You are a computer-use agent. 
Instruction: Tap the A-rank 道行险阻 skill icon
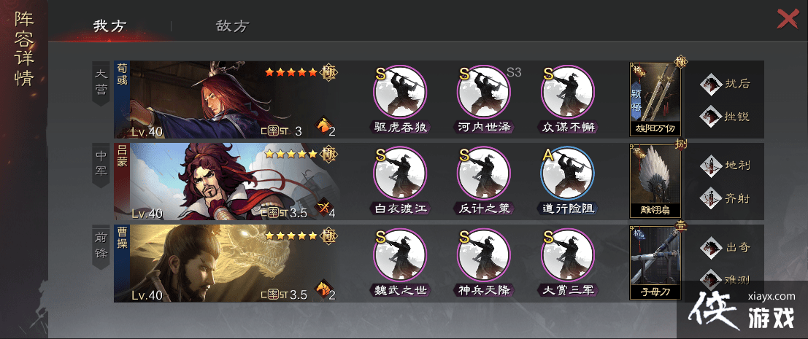click(567, 174)
